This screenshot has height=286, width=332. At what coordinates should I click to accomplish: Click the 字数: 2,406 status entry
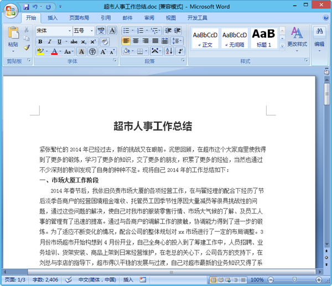[x=45, y=280]
